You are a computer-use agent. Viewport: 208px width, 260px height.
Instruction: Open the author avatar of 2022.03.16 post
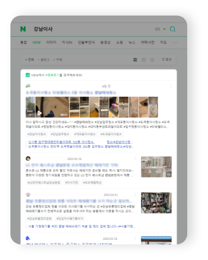tap(28, 158)
